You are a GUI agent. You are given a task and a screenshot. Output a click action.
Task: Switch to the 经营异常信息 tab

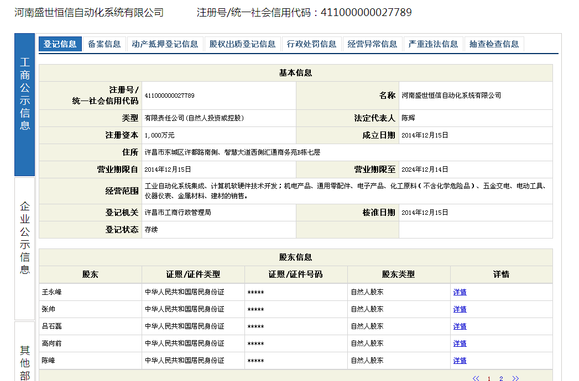372,44
